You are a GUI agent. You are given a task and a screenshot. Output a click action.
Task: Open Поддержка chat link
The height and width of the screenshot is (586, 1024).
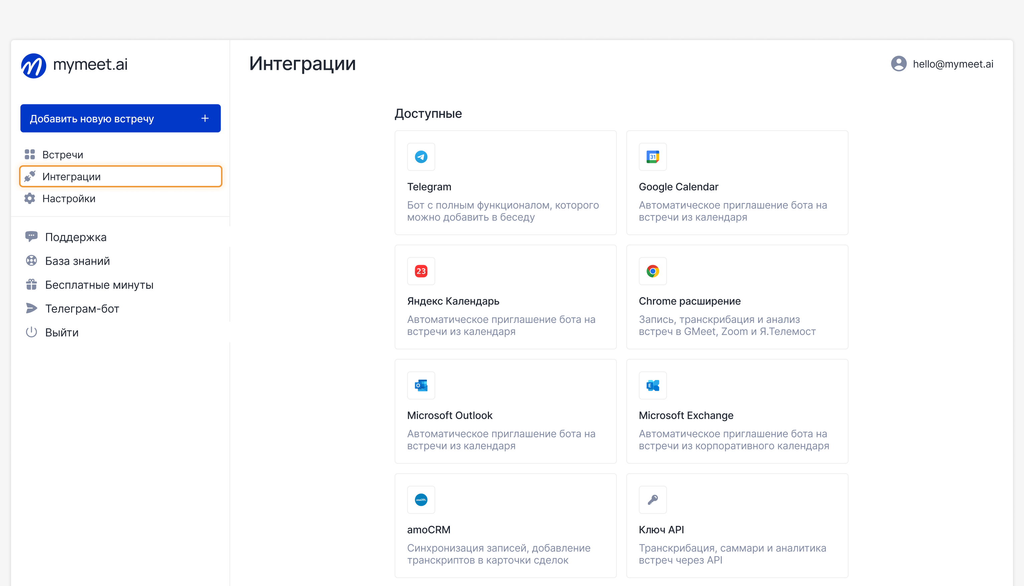(x=75, y=237)
